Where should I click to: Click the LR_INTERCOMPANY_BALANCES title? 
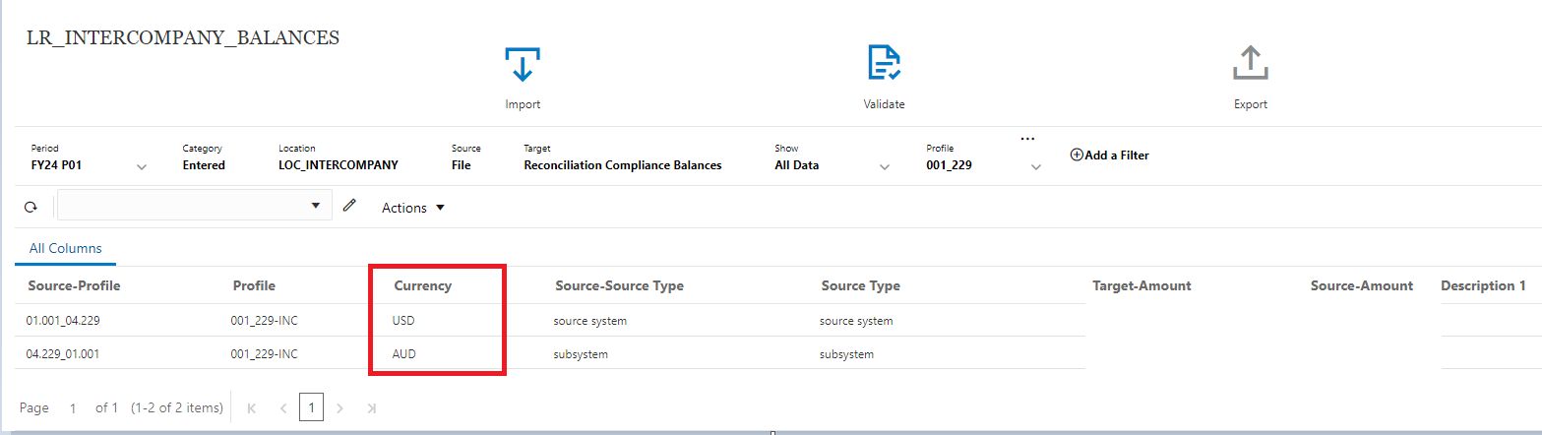[x=183, y=37]
